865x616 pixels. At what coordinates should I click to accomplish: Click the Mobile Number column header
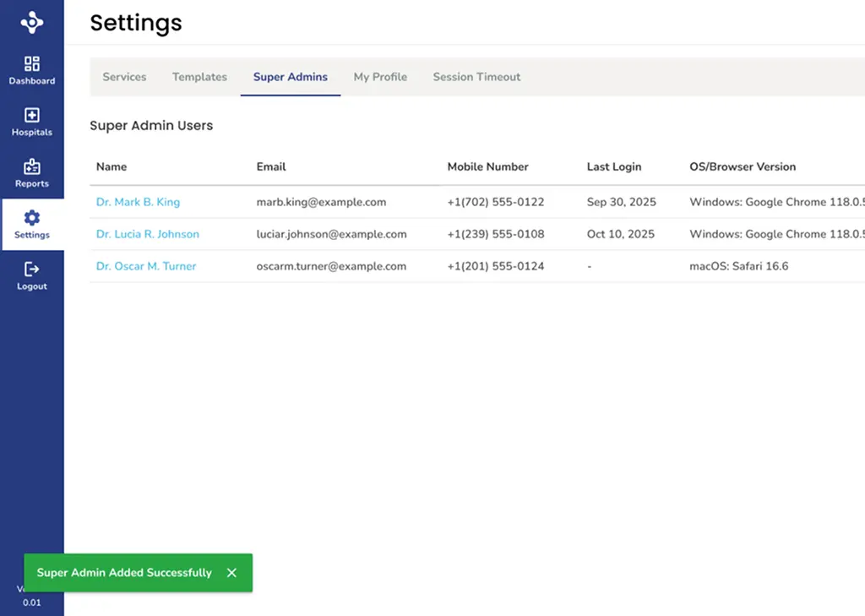(487, 166)
